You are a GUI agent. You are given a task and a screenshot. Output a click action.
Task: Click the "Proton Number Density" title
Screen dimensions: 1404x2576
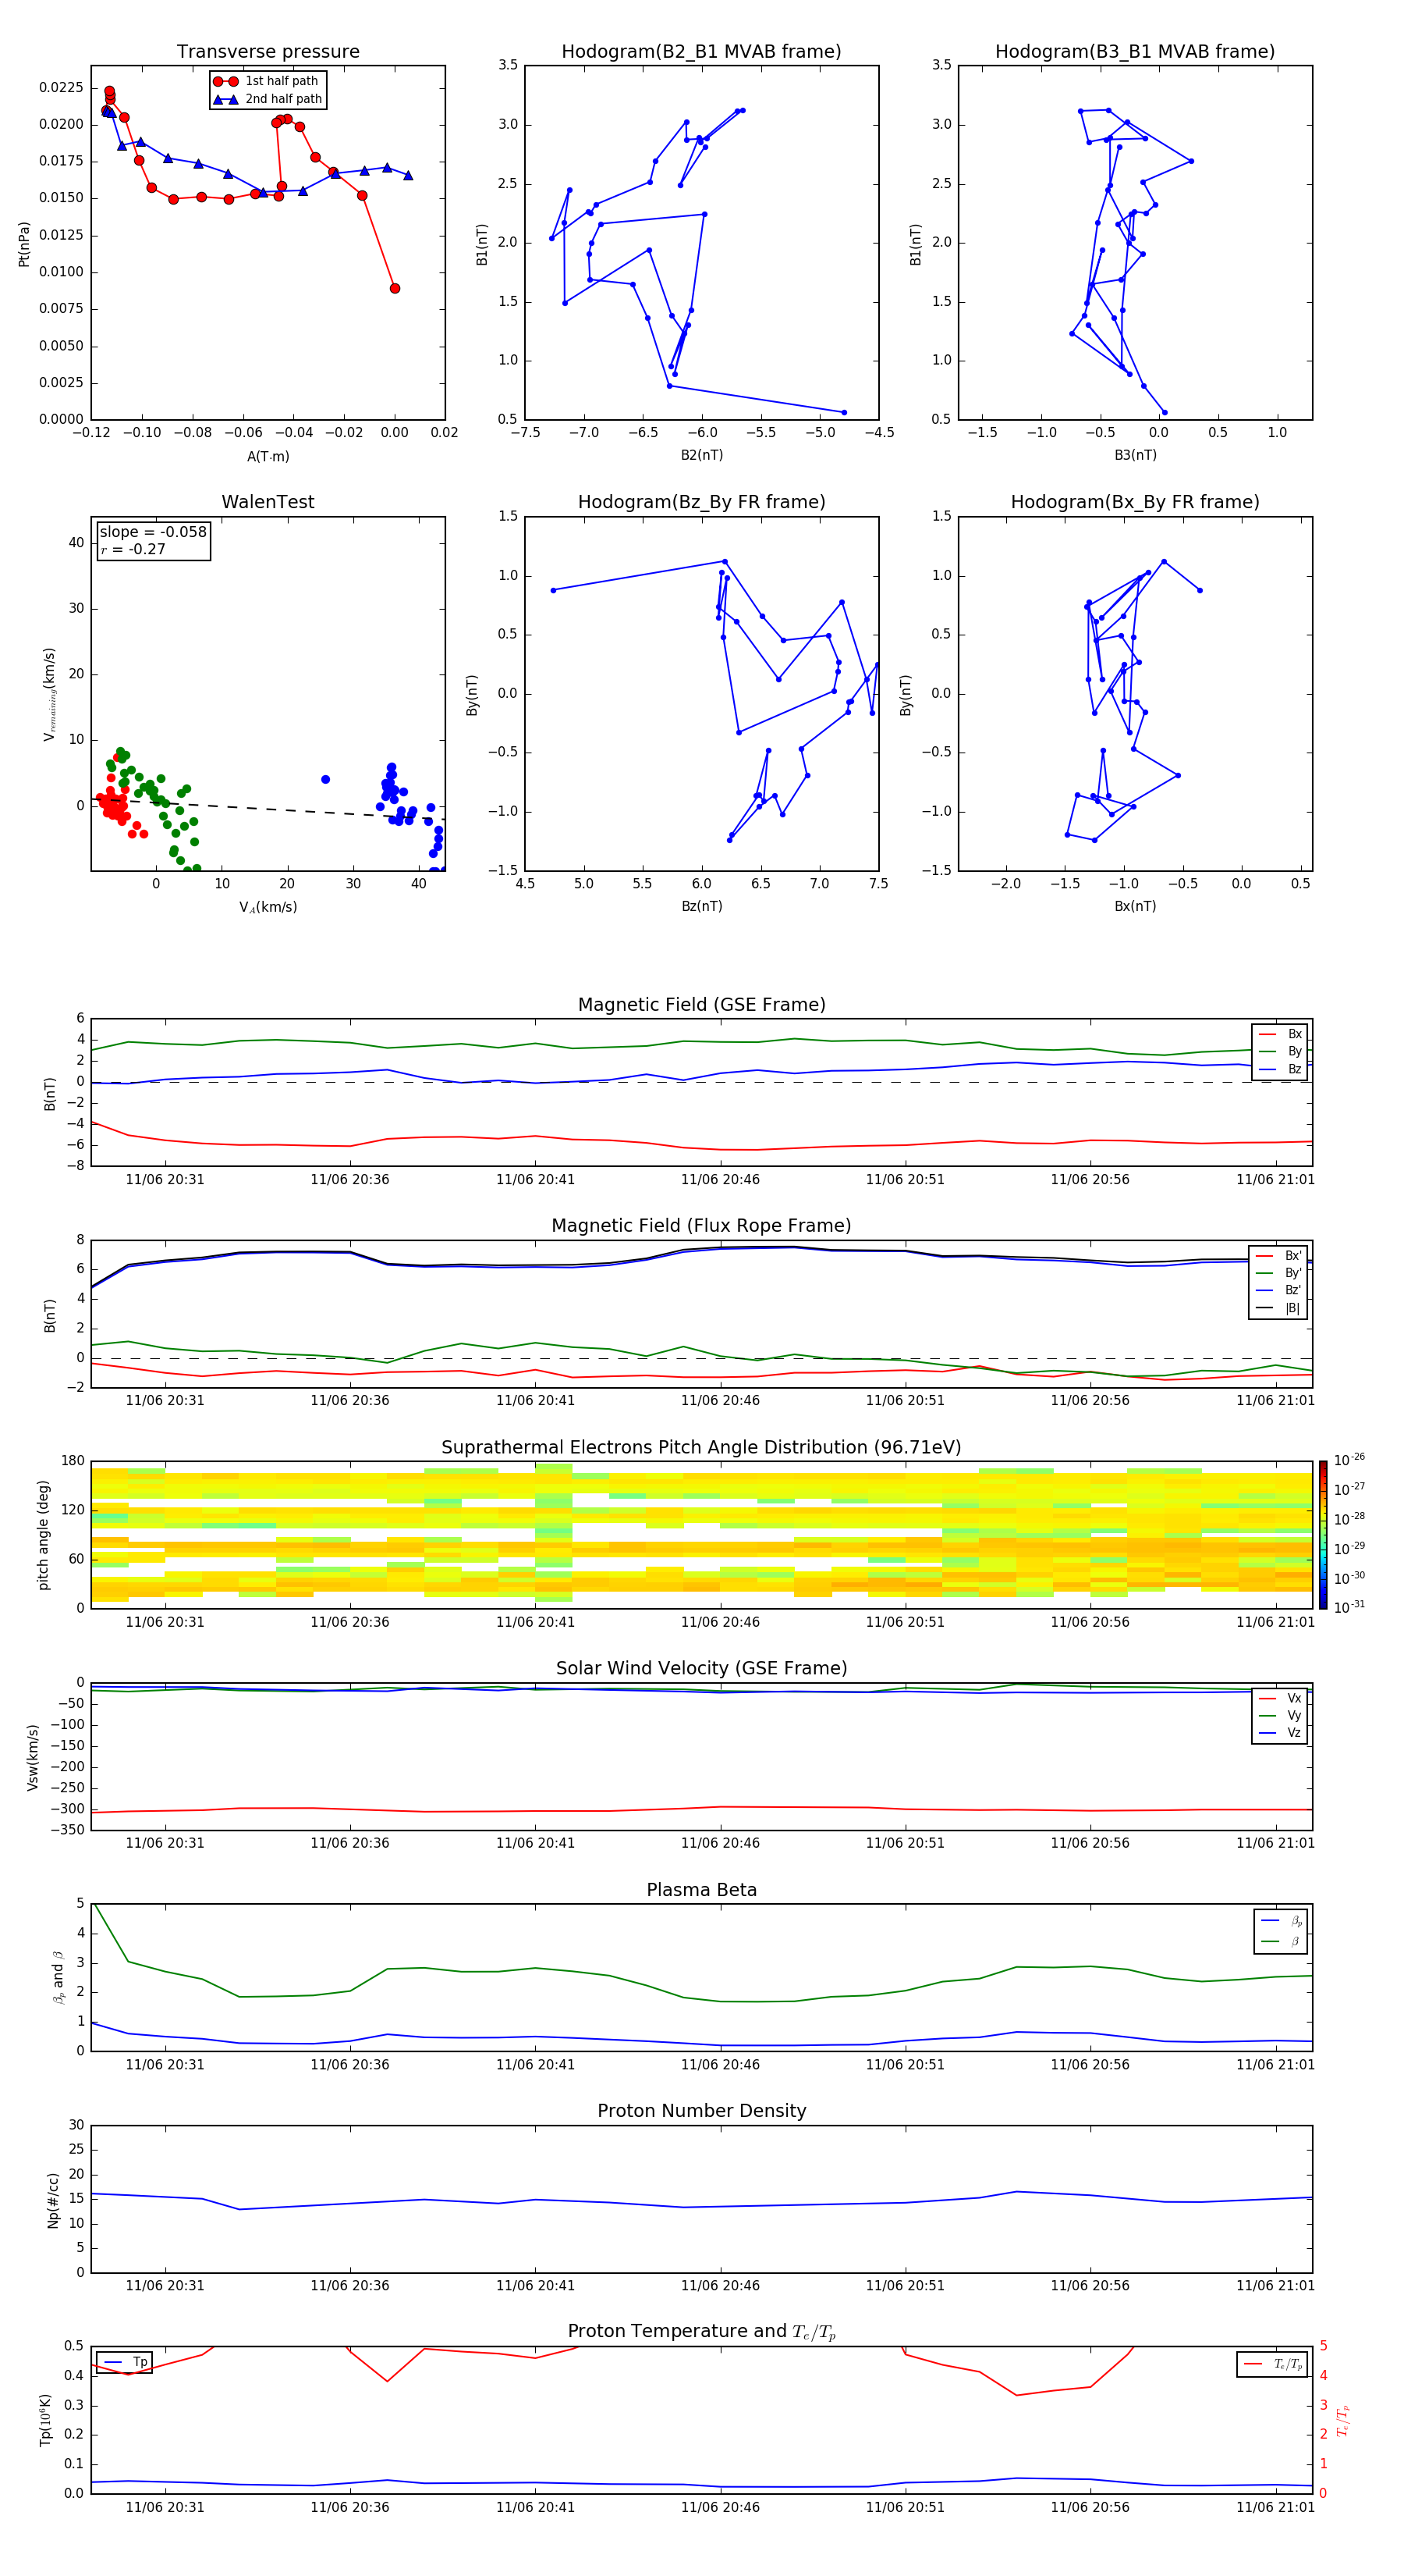tap(701, 2111)
